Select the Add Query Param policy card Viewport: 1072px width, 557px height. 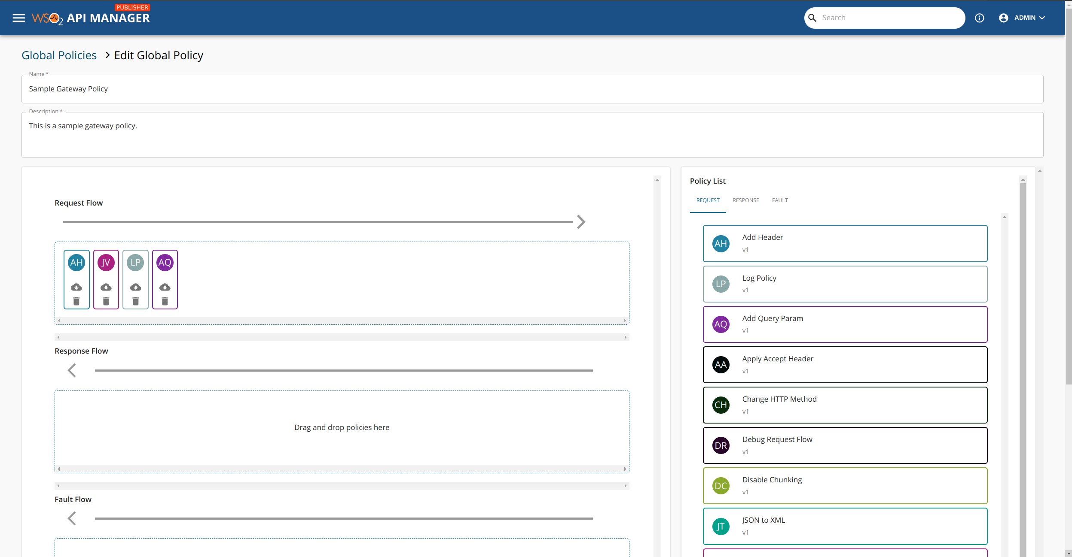845,324
